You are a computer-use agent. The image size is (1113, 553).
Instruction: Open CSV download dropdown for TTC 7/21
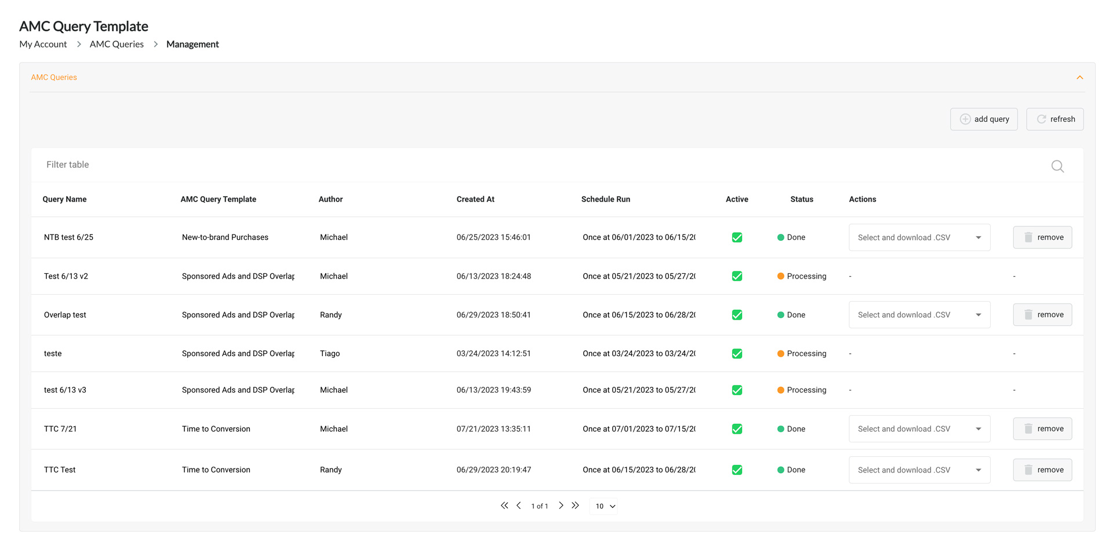pos(919,429)
